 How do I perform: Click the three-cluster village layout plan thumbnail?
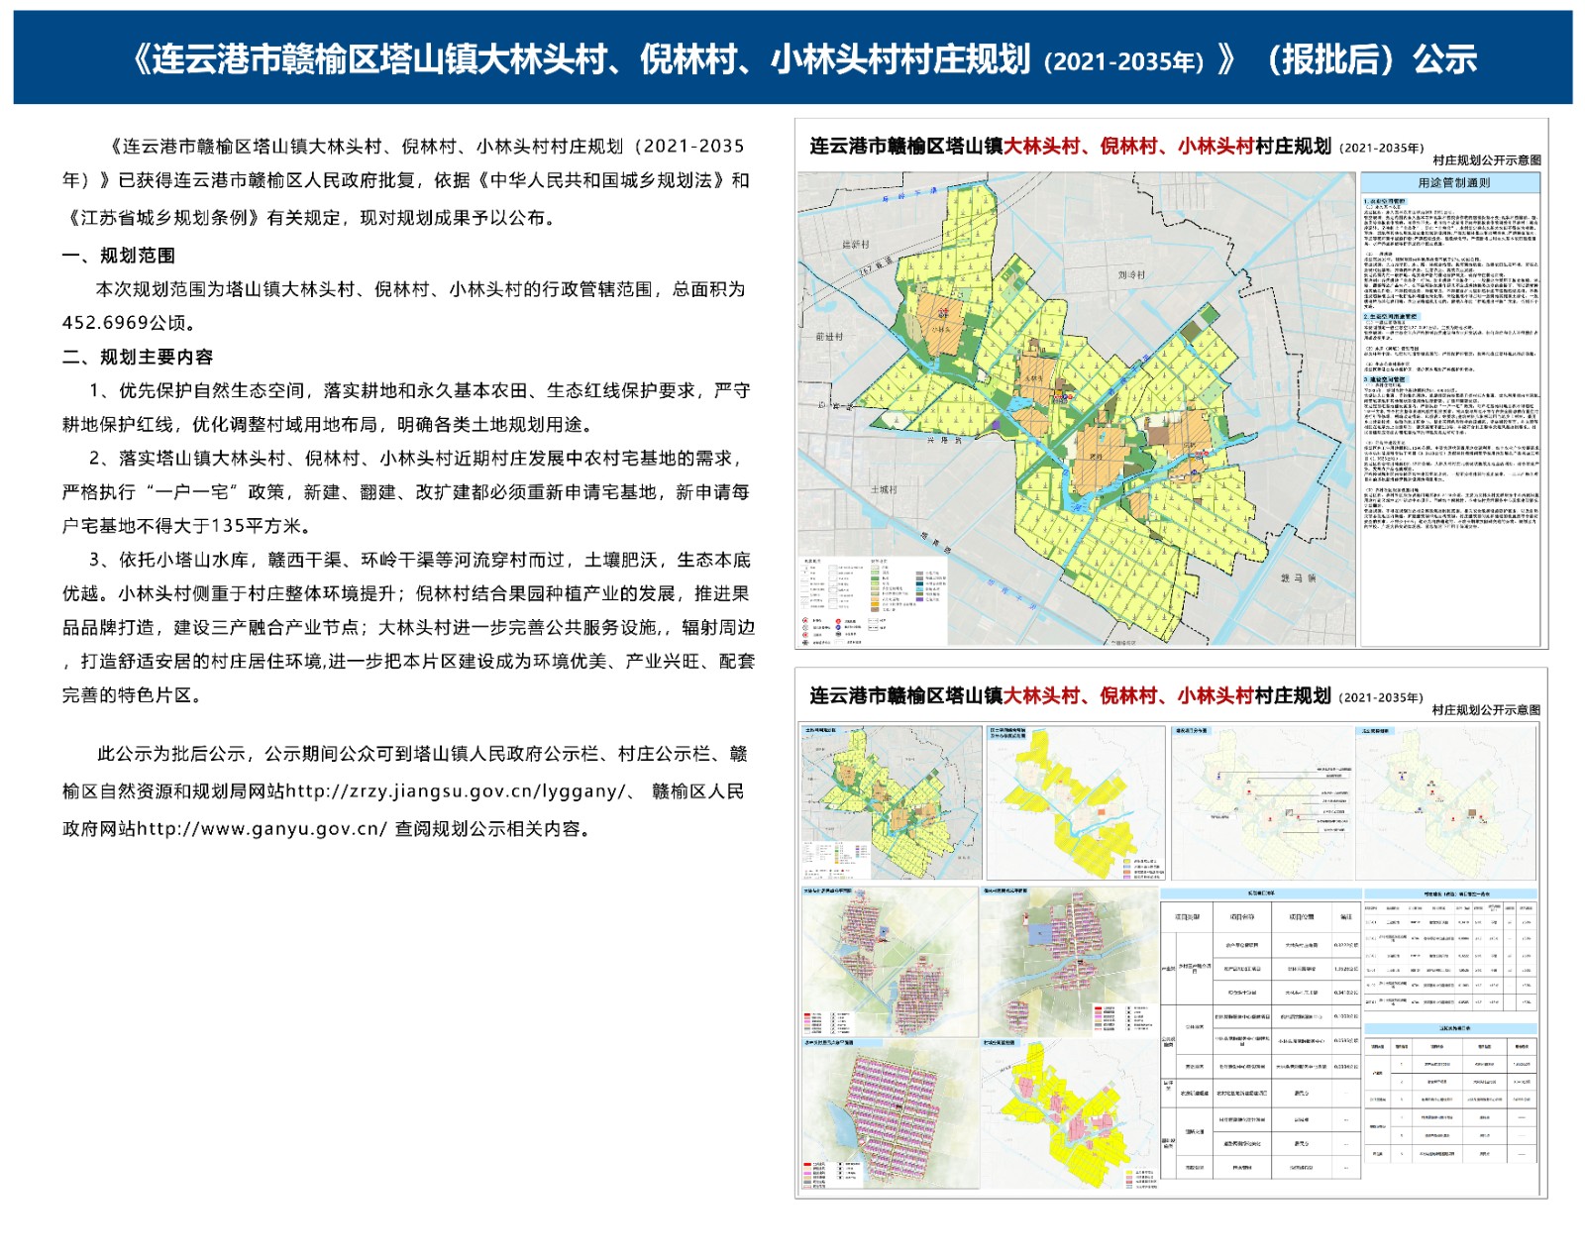(890, 961)
